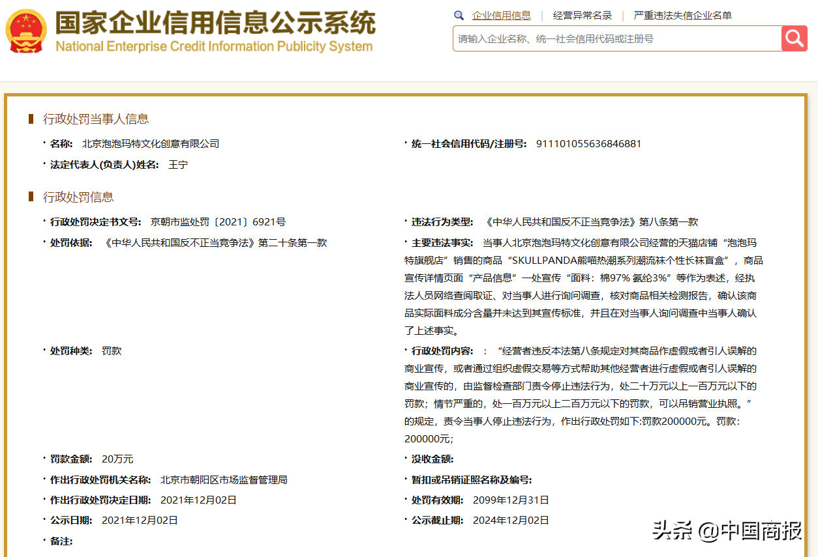Select authority name 北京市朝阳区市场监督管理局
The image size is (818, 557).
pos(224,480)
